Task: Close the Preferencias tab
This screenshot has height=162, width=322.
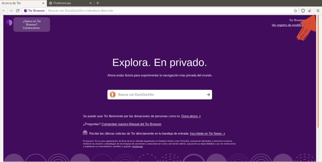Action: [91, 3]
